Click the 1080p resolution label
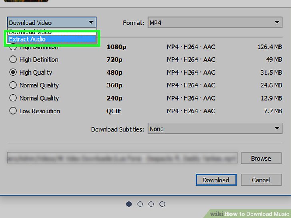Image resolution: width=291 pixels, height=218 pixels. [x=116, y=47]
